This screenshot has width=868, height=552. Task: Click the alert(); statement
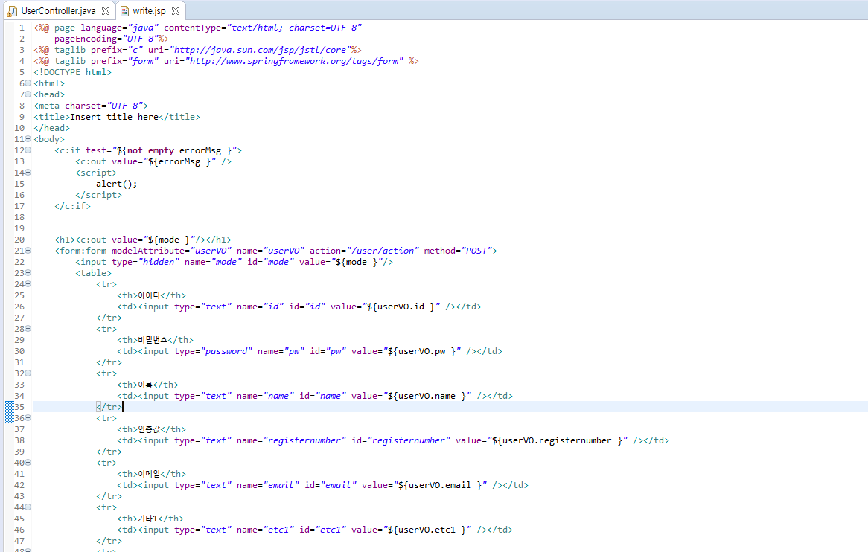(117, 184)
